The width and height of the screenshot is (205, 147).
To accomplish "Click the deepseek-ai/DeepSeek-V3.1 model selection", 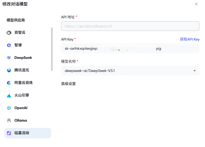I will coord(130,71).
